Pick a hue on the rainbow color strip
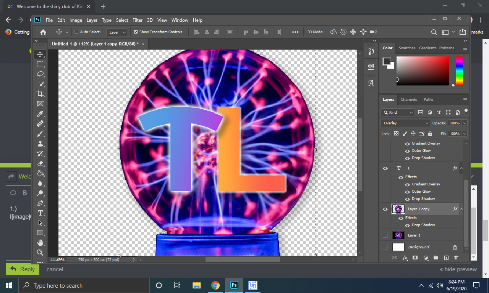 459,71
